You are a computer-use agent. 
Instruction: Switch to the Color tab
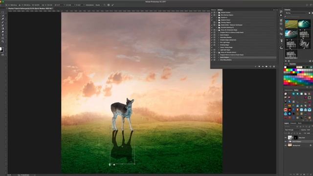(286, 64)
